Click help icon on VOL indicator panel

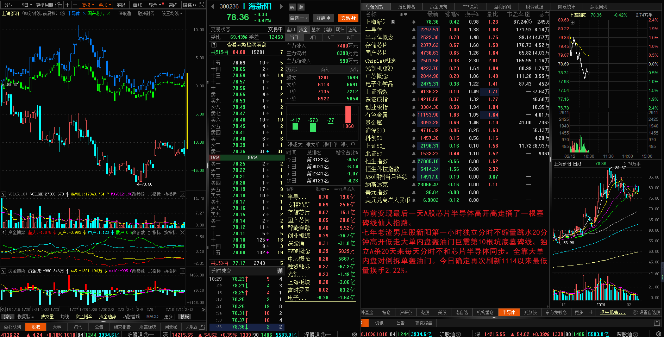[x=3, y=194]
